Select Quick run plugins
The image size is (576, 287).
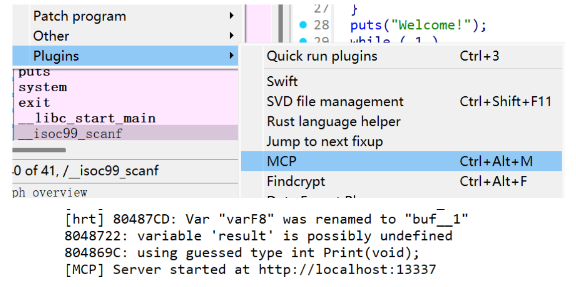coord(322,56)
